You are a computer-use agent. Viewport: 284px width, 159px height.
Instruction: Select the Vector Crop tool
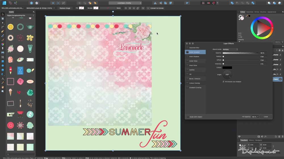coord(3,57)
